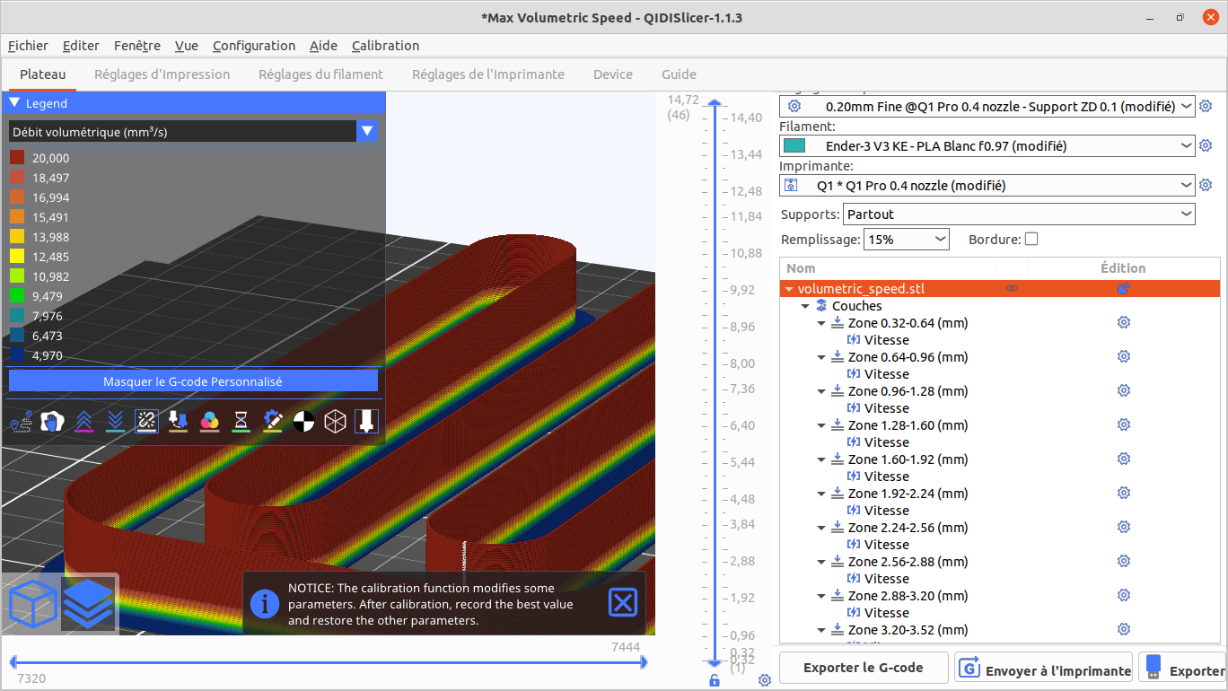Collapse the Couches tree node
Viewport: 1228px width, 691px height.
805,306
